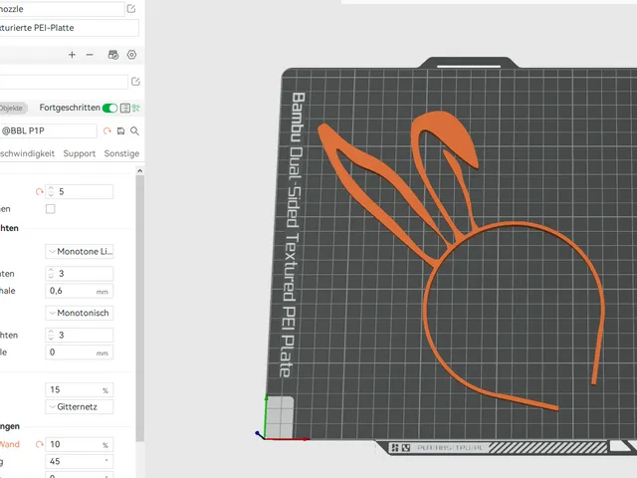The image size is (637, 478).
Task: Open filament settings gear icon
Action: click(131, 55)
